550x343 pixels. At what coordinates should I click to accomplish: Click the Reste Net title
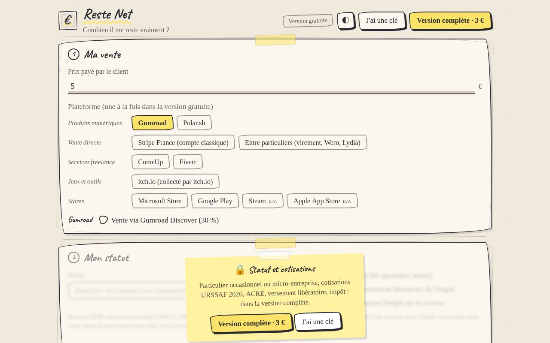click(107, 14)
